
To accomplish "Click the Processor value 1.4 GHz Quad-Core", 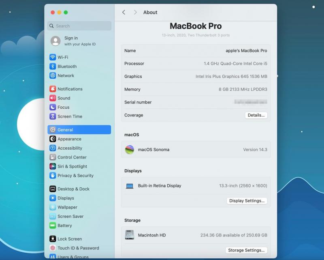I will tap(235, 63).
